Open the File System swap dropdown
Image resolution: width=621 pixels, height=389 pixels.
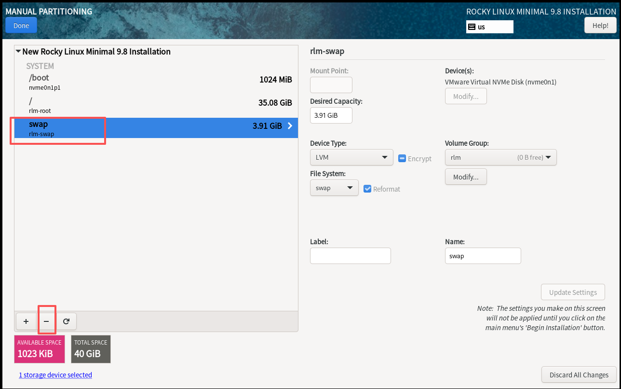click(x=334, y=188)
